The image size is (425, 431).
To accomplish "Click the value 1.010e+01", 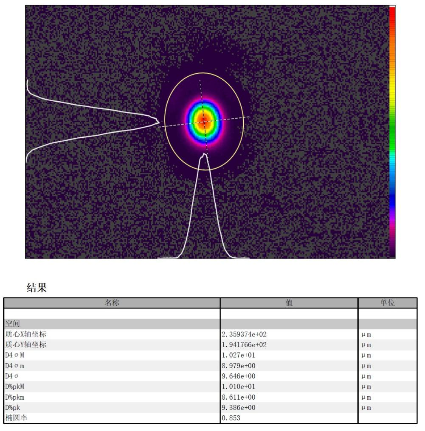I will point(239,387).
